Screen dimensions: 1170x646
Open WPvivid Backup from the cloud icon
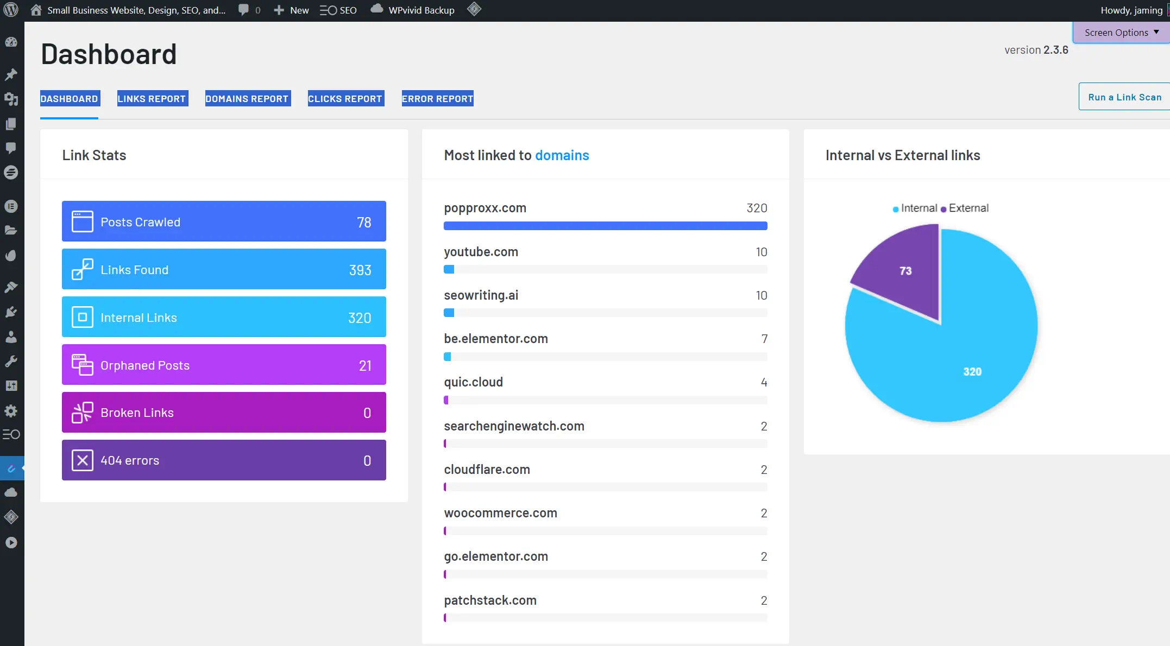pos(376,10)
